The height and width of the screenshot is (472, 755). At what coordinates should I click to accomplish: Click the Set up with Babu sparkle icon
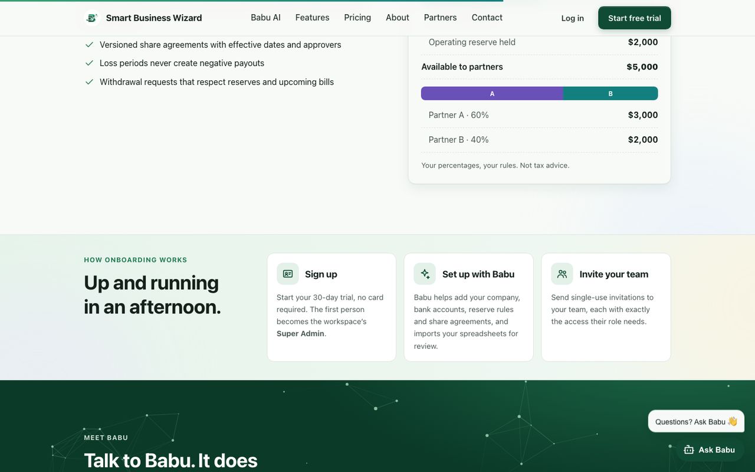(x=425, y=274)
